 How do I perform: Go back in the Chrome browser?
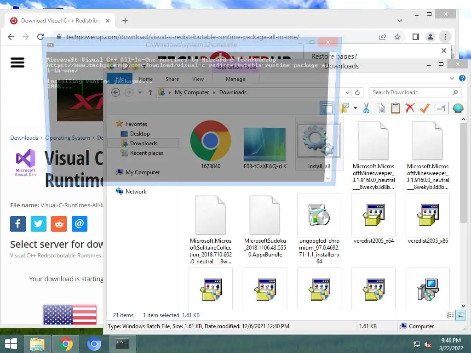(11, 37)
